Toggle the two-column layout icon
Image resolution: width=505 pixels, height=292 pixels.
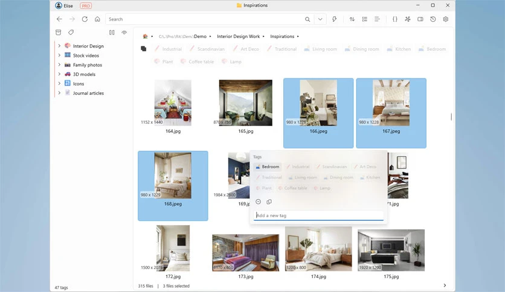pos(112,32)
